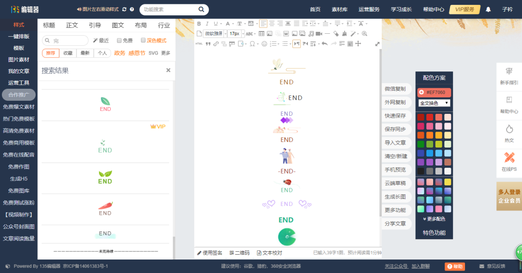Apply italic formatting

tap(207, 24)
